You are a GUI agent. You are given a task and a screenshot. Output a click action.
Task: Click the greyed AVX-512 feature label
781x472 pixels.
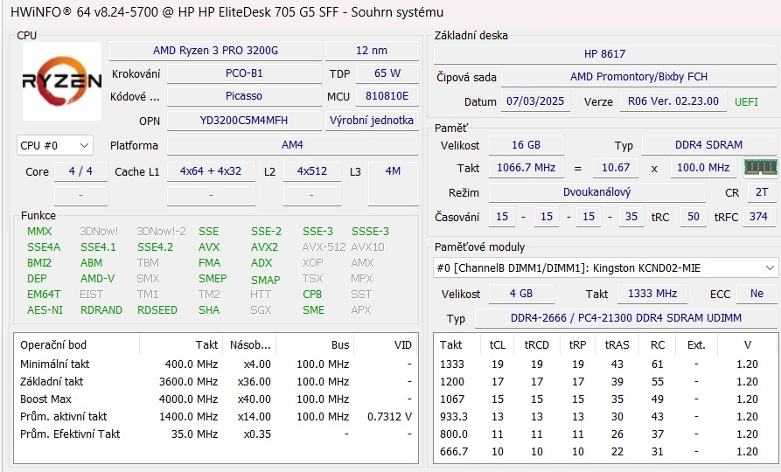coord(324,247)
